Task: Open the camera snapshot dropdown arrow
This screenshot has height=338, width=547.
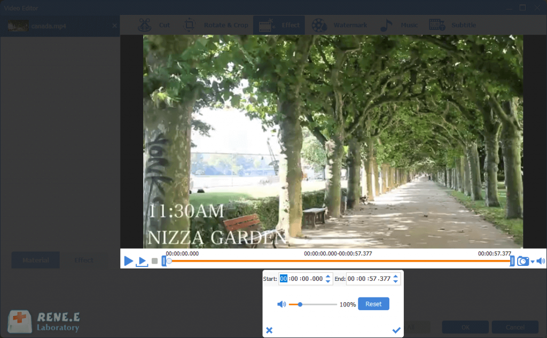Action: click(x=533, y=262)
